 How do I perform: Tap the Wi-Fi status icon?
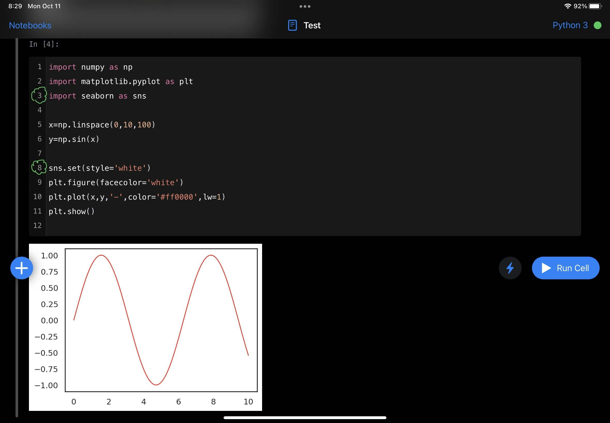[x=568, y=6]
